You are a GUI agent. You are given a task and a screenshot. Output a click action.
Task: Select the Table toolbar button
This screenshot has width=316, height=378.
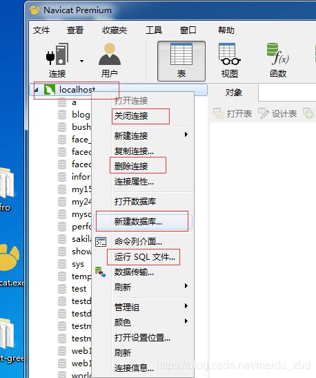181,61
